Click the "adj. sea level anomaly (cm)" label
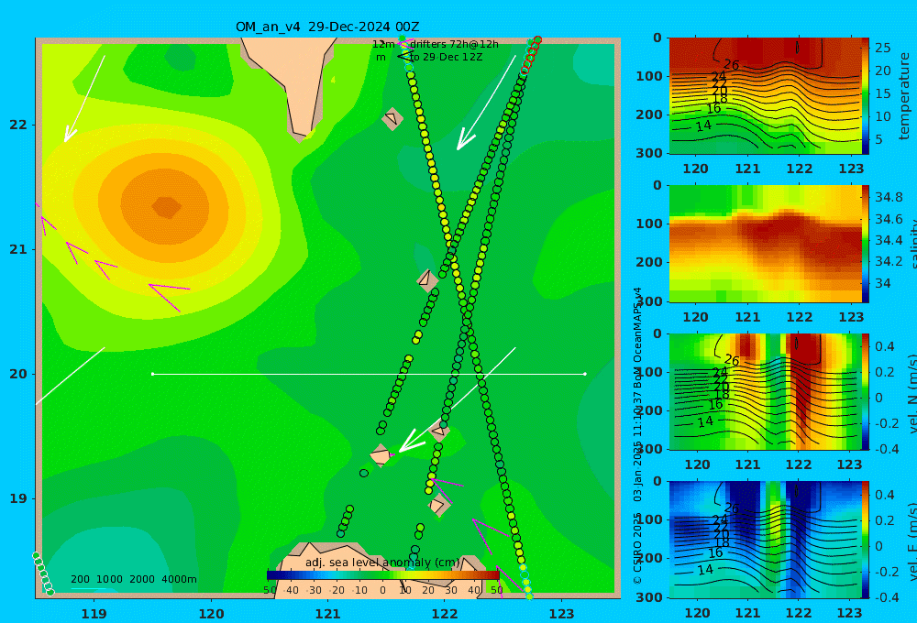This screenshot has height=623, width=917. tap(383, 563)
